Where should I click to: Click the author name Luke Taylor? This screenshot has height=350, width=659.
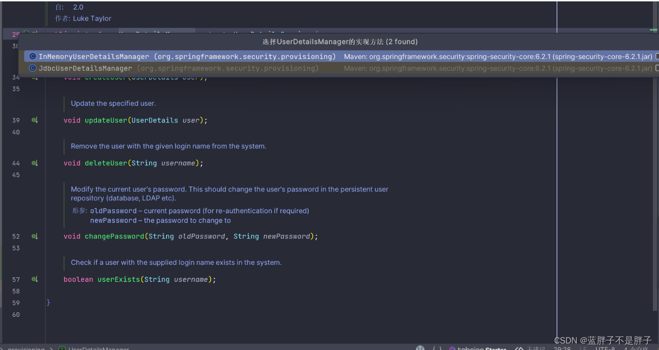[x=92, y=18]
